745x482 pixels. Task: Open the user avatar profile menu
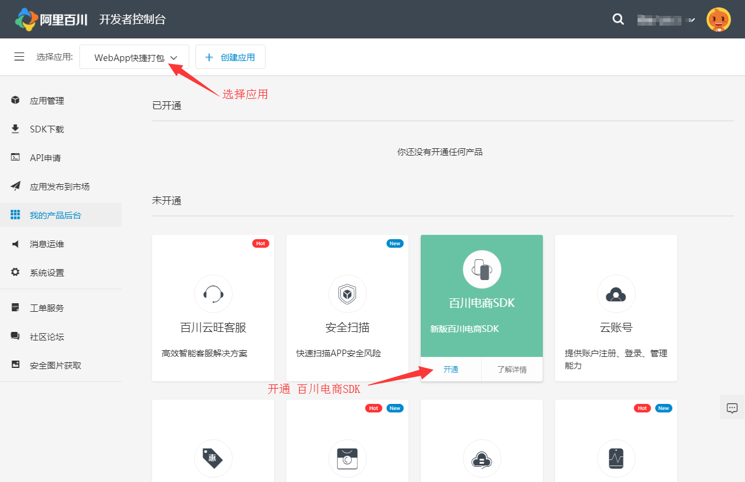click(719, 20)
